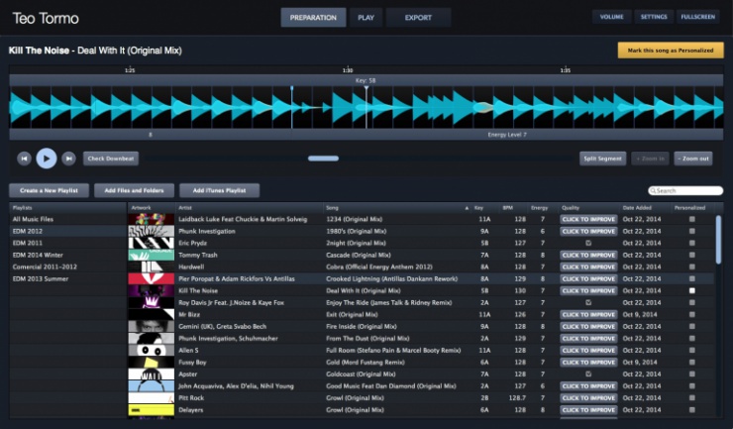
Task: Click Create a New Playlist button
Action: [50, 190]
